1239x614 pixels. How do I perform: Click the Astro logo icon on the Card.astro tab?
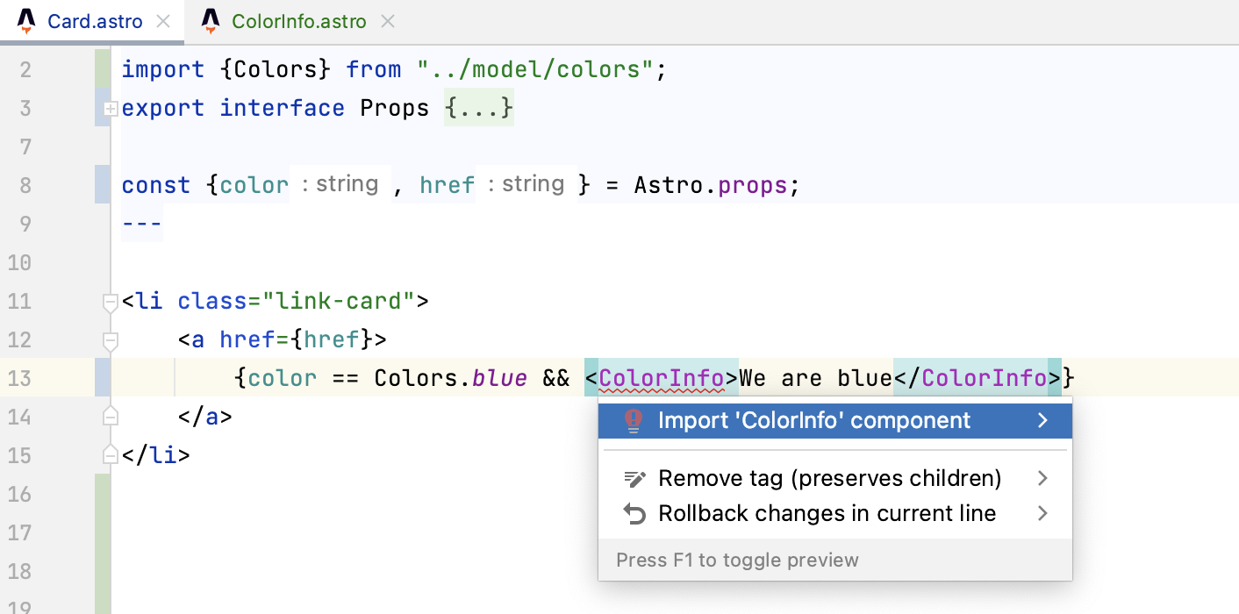click(x=26, y=22)
